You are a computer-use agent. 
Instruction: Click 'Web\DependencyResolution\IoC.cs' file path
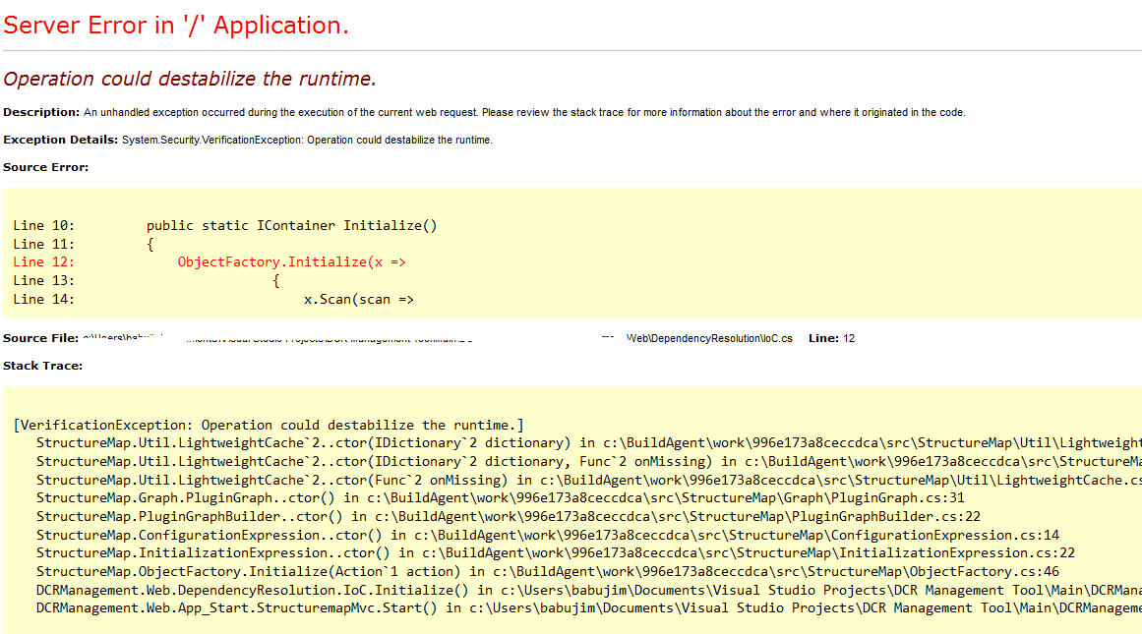coord(709,338)
